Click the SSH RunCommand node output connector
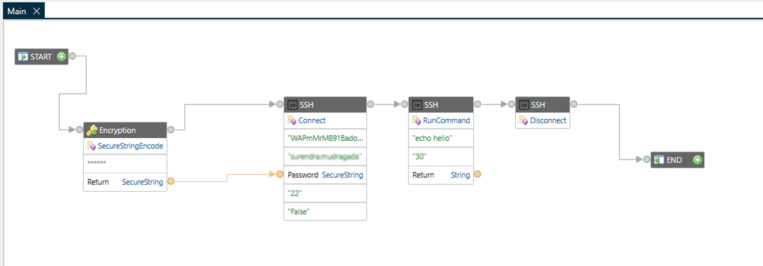Image resolution: width=763 pixels, height=266 pixels. pos(477,104)
